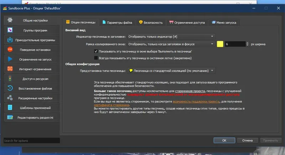Click the icon on Меню запуска tab
This screenshot has width=285, height=155.
pyautogui.click(x=213, y=22)
